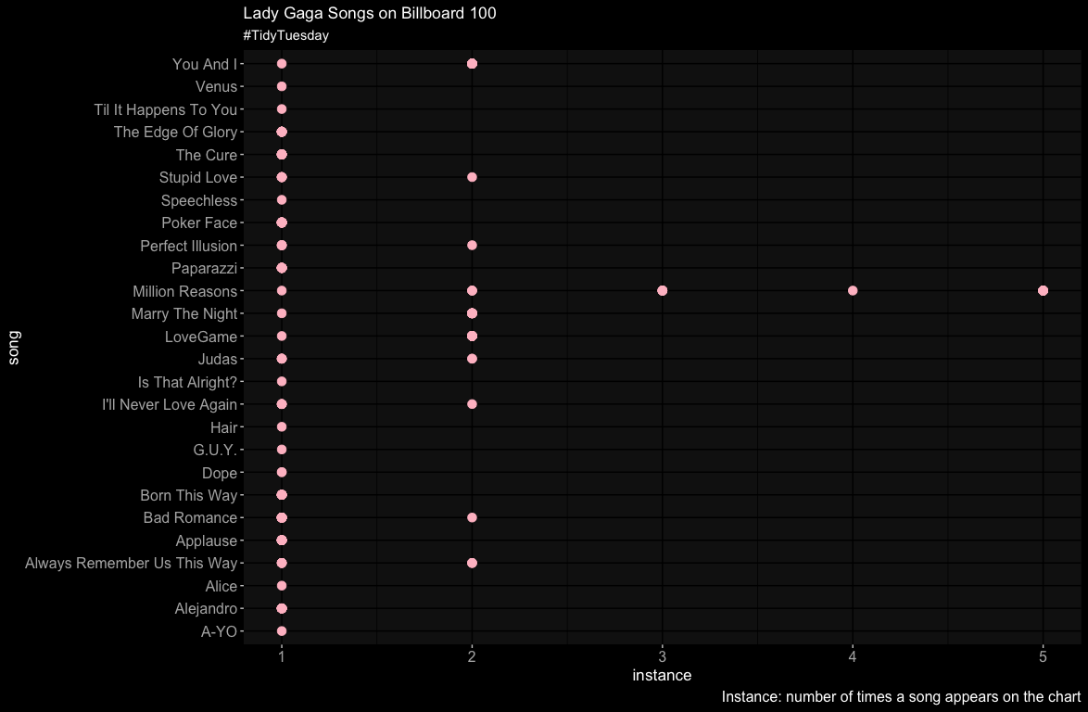The height and width of the screenshot is (712, 1088).
Task: Click Always Remember Us This Way point at instance 2
Action: click(x=472, y=563)
